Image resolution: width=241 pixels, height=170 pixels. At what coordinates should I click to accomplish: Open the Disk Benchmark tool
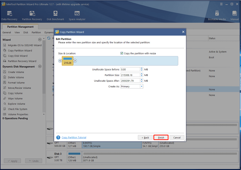[x=55, y=16]
